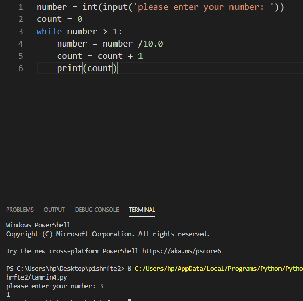The width and height of the screenshot is (303, 301).
Task: Click 'please enter your number: 3' output line
Action: tap(55, 286)
